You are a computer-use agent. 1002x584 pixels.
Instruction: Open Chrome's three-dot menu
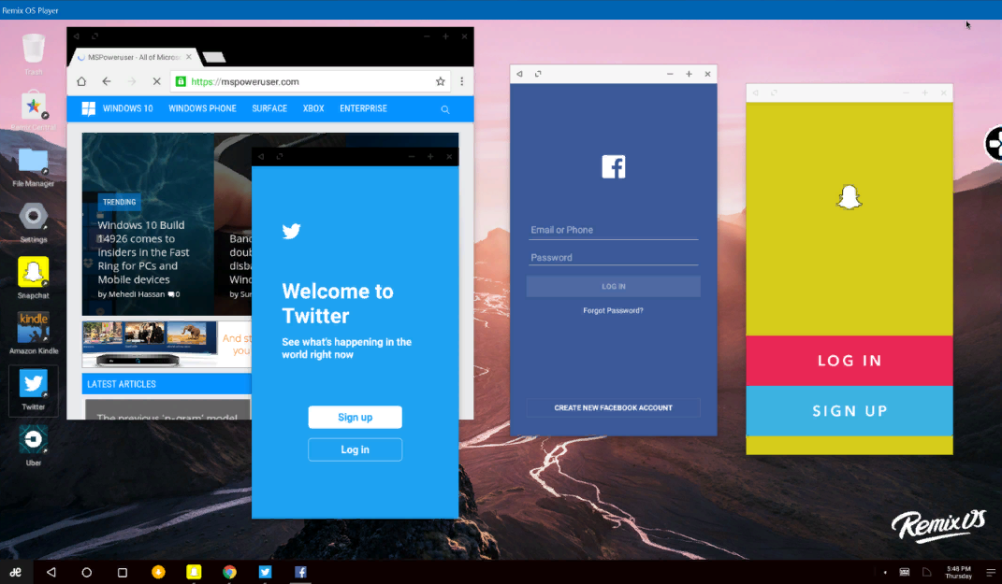pos(462,81)
